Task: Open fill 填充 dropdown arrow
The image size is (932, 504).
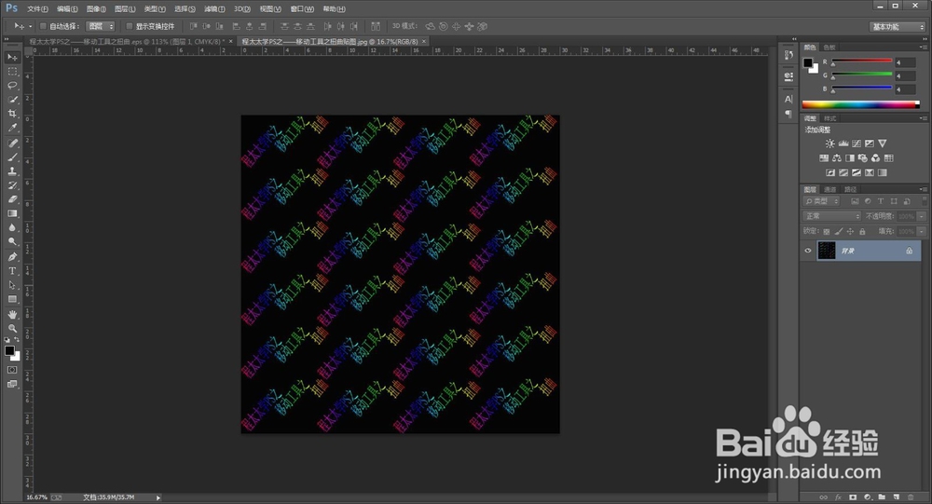Action: [x=921, y=231]
